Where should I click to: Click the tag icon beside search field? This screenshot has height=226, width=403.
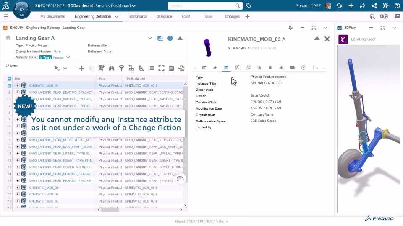tap(248, 5)
